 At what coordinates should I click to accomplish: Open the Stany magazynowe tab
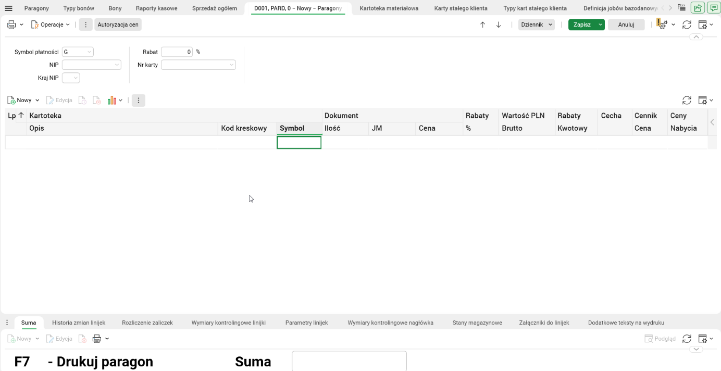tap(477, 323)
